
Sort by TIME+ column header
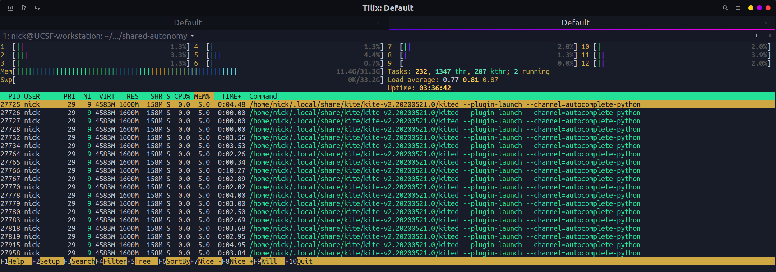231,96
